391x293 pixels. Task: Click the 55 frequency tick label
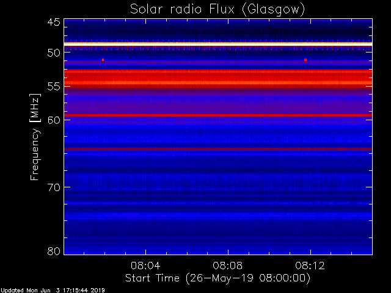pyautogui.click(x=54, y=87)
